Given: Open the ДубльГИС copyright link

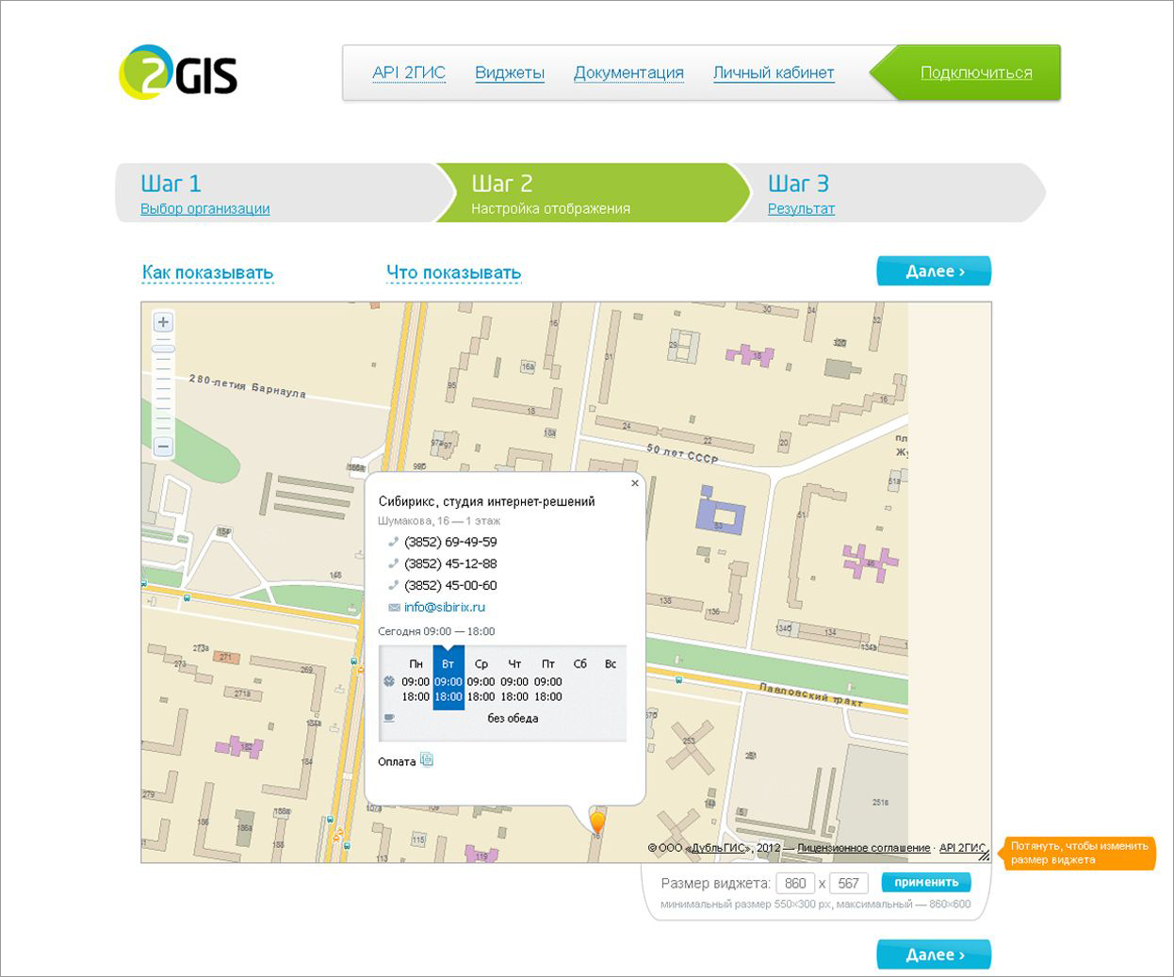Looking at the screenshot, I should point(717,848).
